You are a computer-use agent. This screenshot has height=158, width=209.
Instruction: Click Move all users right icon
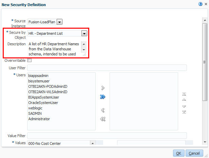click(102, 97)
